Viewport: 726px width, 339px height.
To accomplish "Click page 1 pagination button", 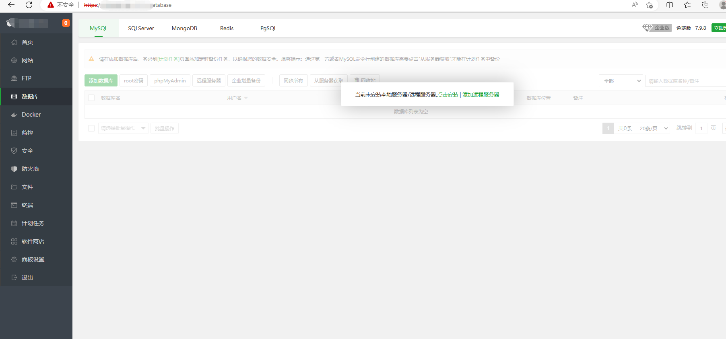I will 608,128.
